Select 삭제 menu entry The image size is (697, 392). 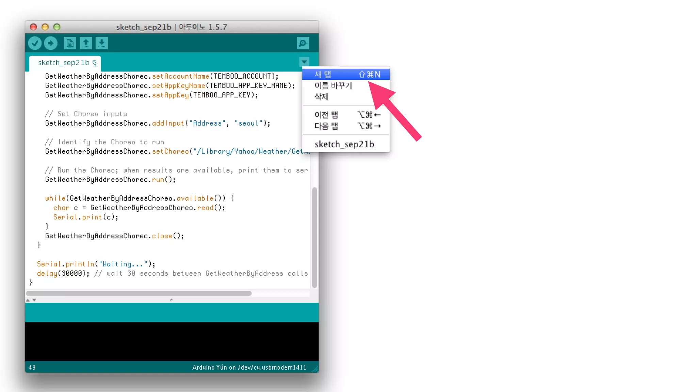point(322,97)
